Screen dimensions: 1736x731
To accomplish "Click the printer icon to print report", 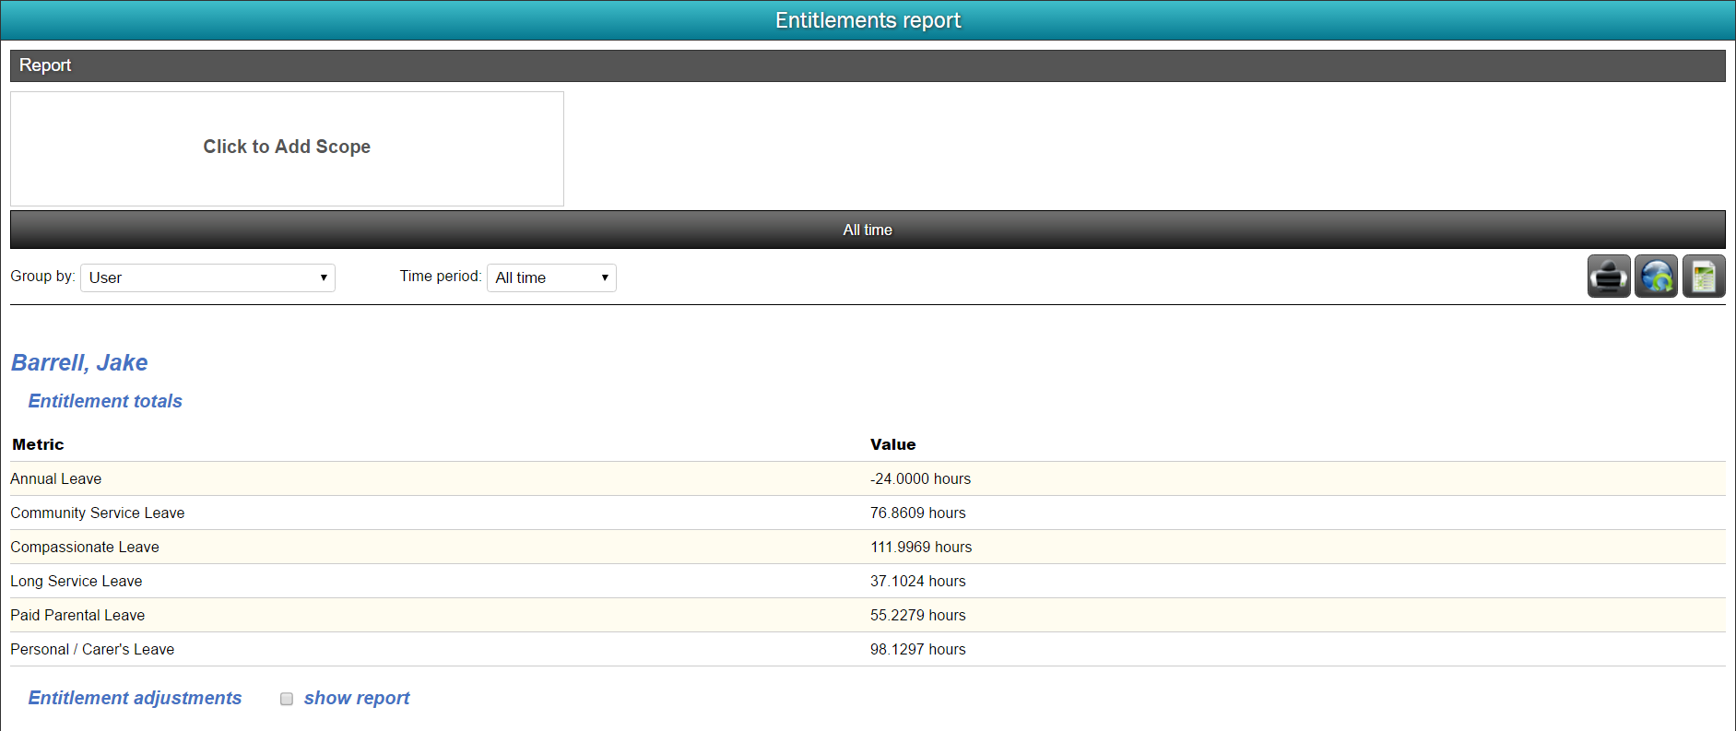I will click(x=1609, y=277).
